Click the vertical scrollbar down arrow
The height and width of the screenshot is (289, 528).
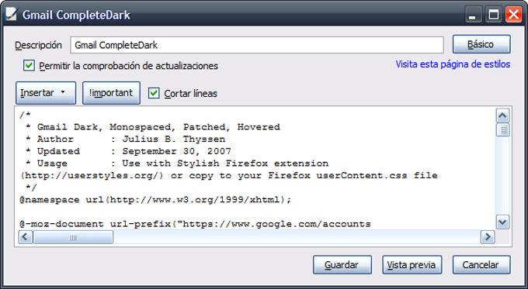coord(502,222)
